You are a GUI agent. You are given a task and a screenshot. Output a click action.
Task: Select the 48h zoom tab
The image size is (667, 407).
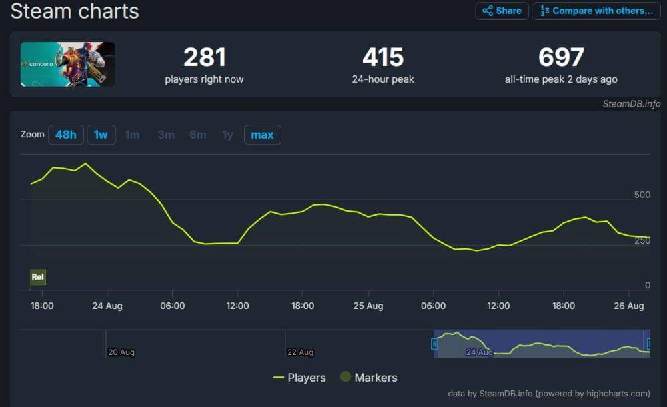(65, 135)
